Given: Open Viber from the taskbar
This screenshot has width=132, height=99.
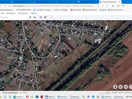Looking at the screenshot, I should [88, 97].
